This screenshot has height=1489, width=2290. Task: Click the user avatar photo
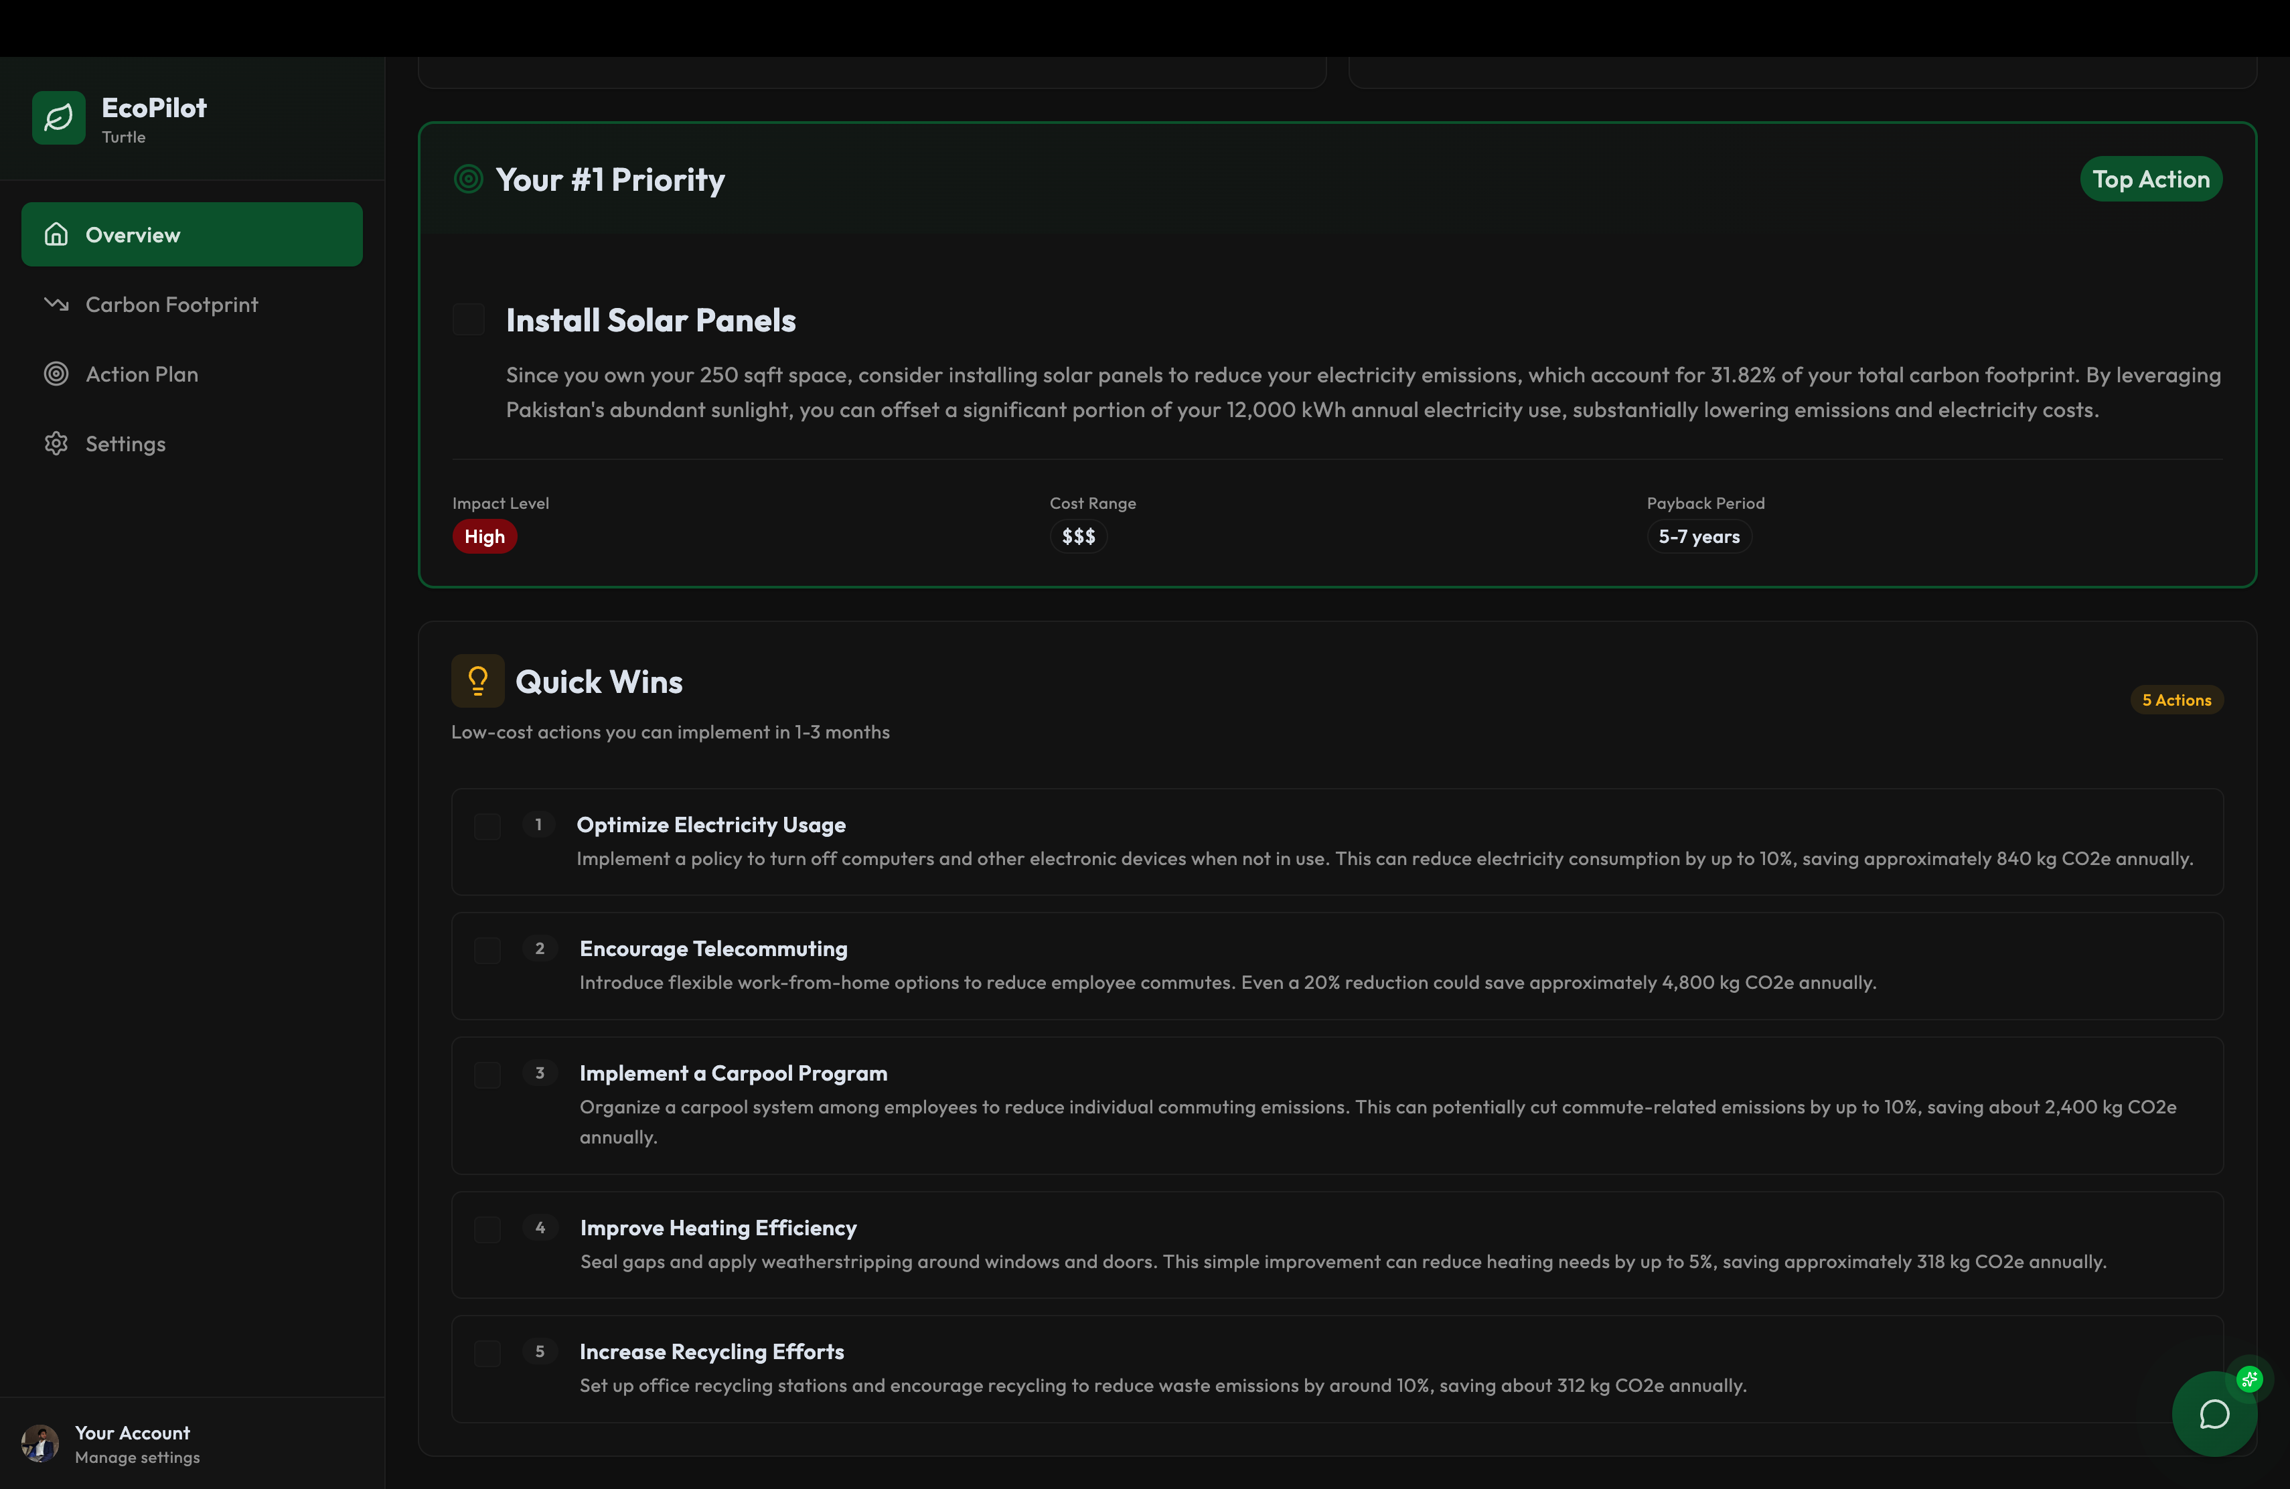click(40, 1443)
